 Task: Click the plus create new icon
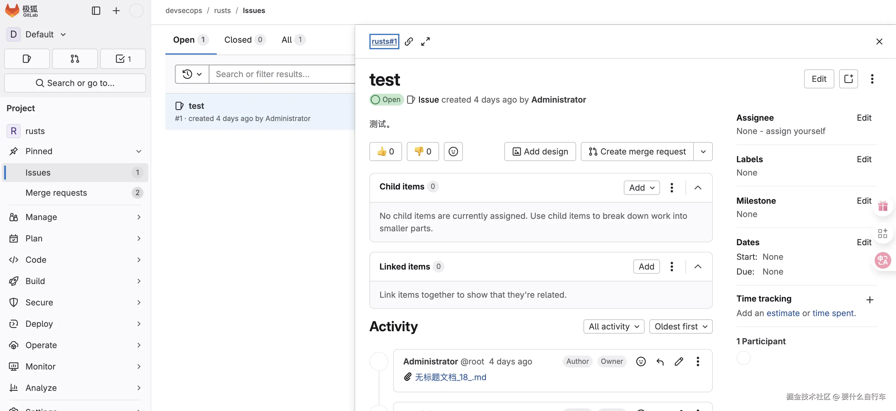click(116, 11)
